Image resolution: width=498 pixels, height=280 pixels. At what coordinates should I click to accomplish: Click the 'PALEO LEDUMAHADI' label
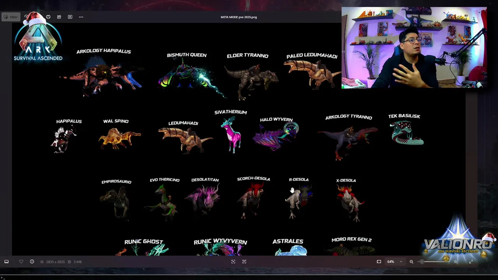tap(312, 56)
